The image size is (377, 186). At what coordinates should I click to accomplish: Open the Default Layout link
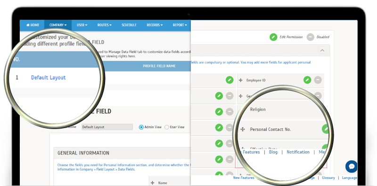click(x=49, y=78)
